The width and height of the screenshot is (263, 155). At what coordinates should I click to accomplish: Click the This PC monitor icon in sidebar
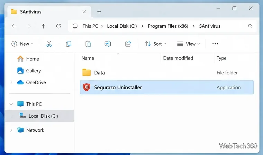(x=20, y=104)
